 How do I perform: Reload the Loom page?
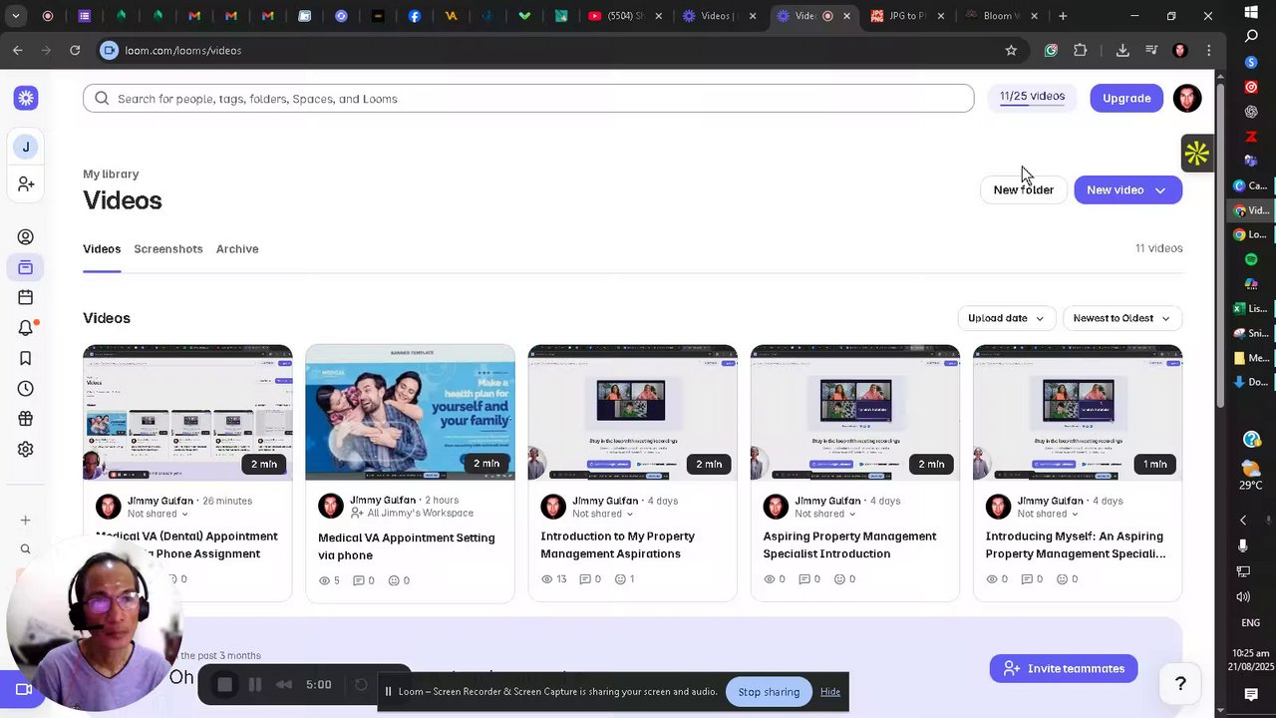(75, 50)
